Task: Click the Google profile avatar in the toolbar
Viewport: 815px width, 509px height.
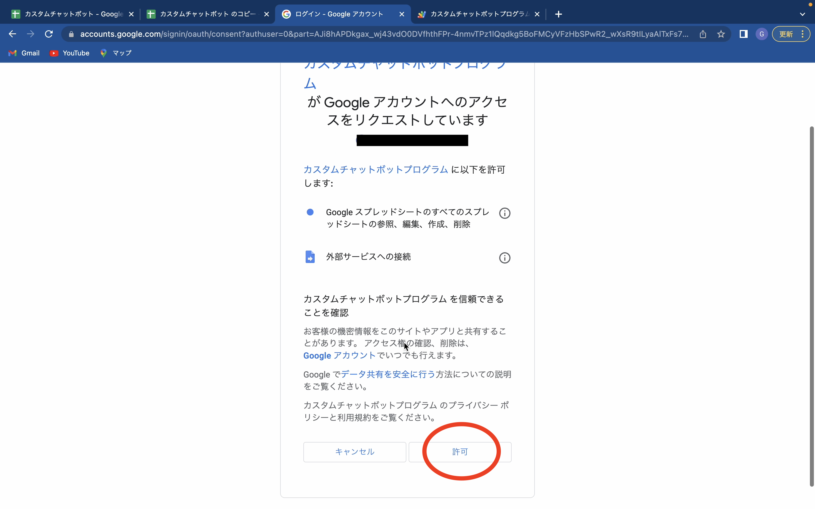Action: tap(762, 34)
